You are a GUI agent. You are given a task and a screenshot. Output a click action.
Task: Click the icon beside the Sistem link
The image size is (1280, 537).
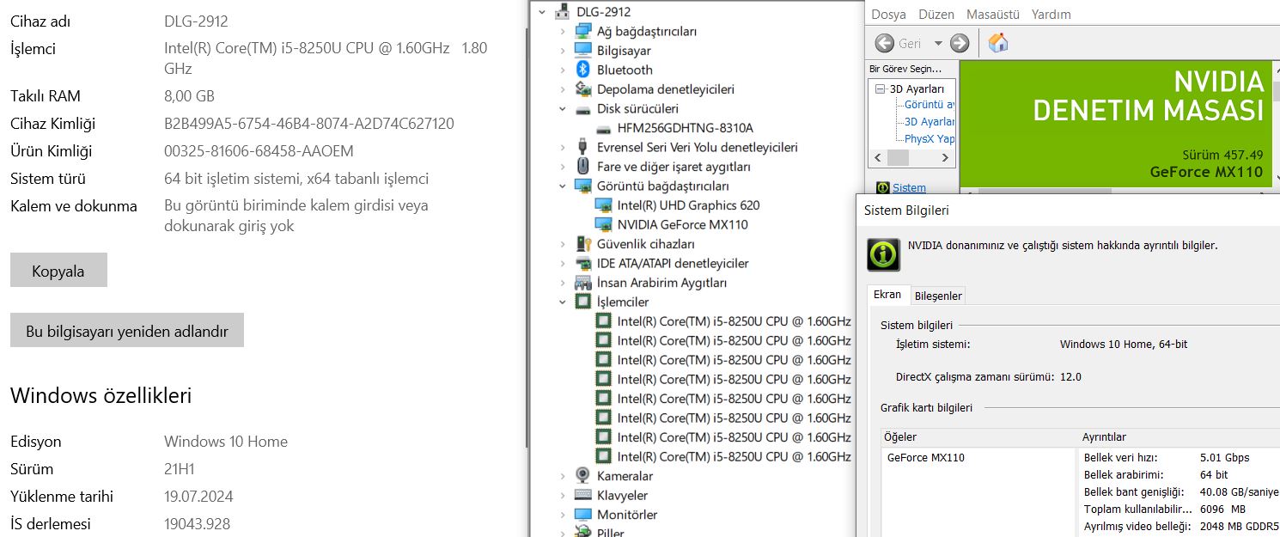882,187
